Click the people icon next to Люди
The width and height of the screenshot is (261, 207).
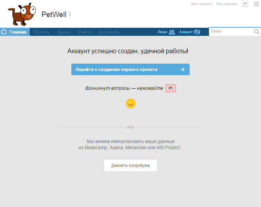point(172,32)
